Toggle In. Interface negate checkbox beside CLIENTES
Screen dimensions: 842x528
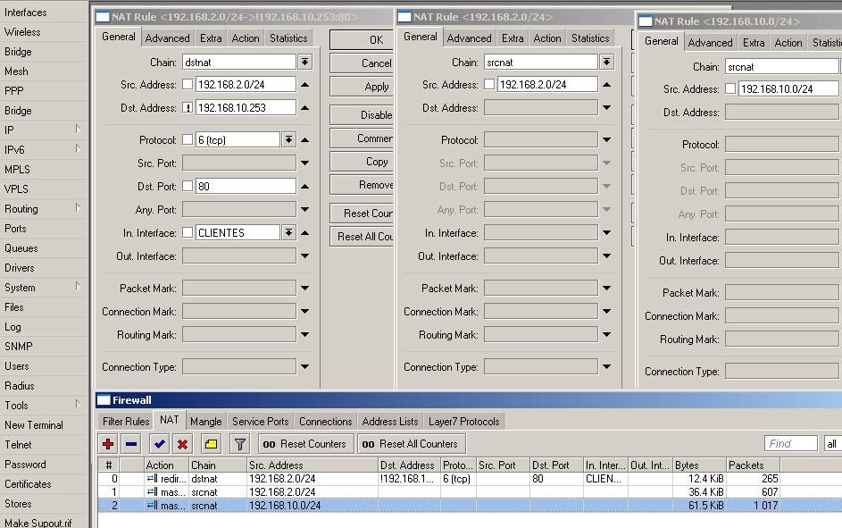[x=188, y=233]
